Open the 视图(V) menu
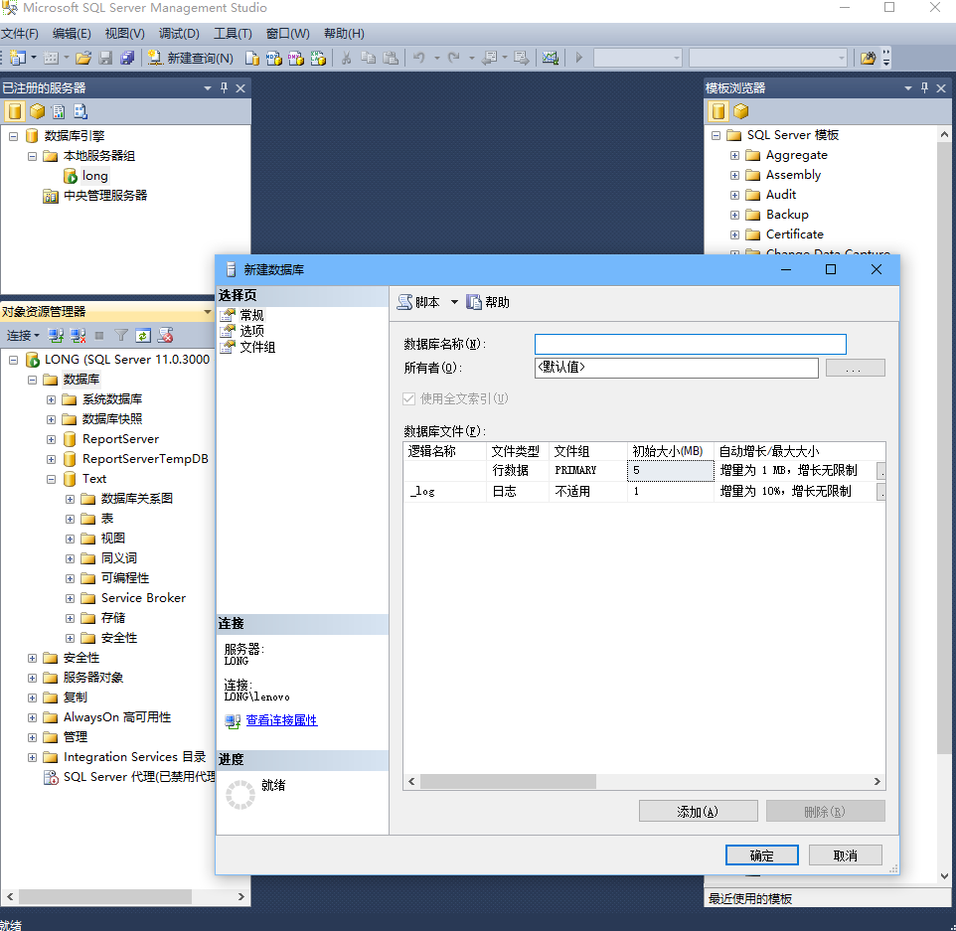The height and width of the screenshot is (931, 956). click(x=124, y=34)
